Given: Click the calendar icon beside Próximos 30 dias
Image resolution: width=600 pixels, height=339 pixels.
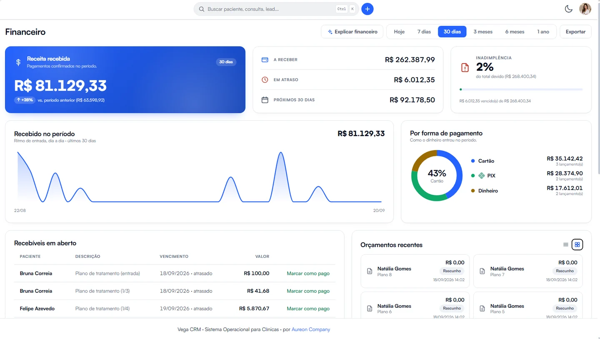Looking at the screenshot, I should point(265,100).
